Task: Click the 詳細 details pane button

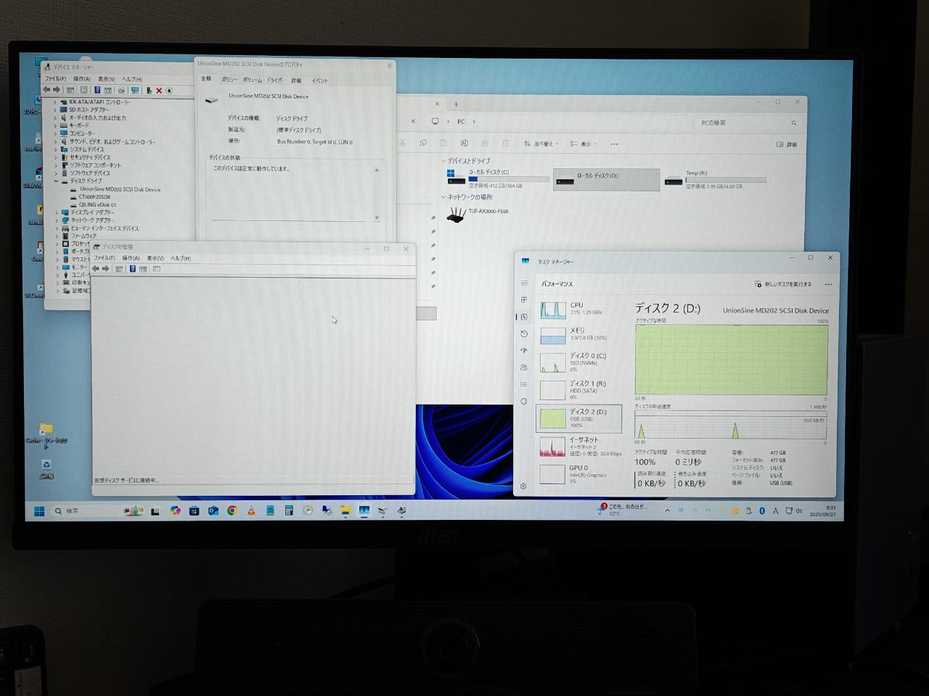Action: [x=787, y=144]
